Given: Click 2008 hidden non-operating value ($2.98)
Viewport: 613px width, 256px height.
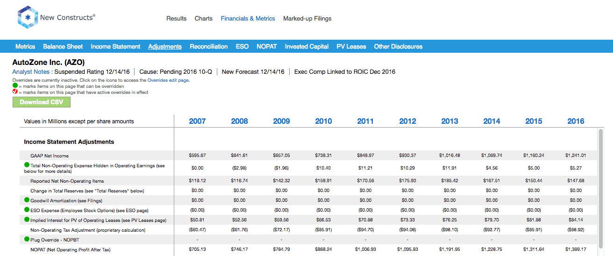Looking at the screenshot, I should tap(239, 167).
